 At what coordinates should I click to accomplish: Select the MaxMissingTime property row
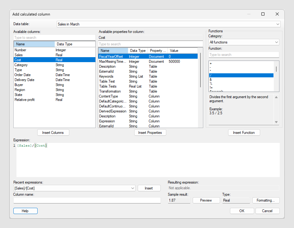tap(148, 62)
